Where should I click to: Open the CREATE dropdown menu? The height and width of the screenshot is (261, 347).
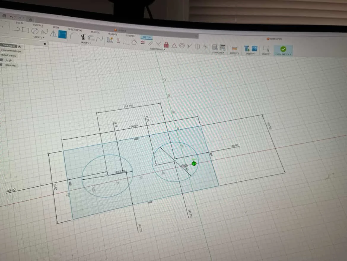tap(39, 37)
